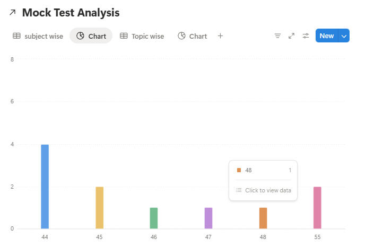The width and height of the screenshot is (392, 247).
Task: Click the table icon on subject wise tab
Action: 17,36
